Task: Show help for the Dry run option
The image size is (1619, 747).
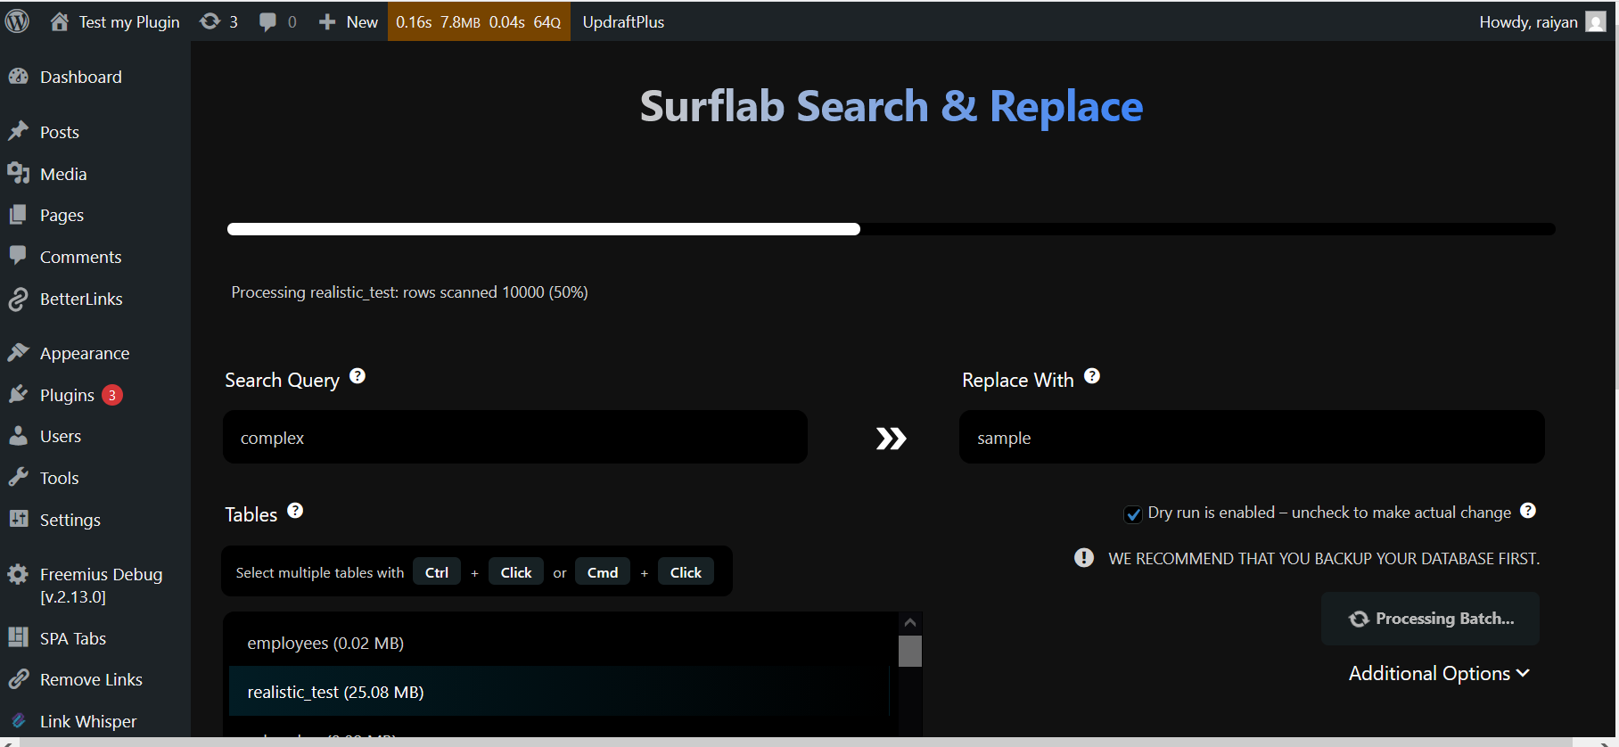Action: coord(1528,511)
